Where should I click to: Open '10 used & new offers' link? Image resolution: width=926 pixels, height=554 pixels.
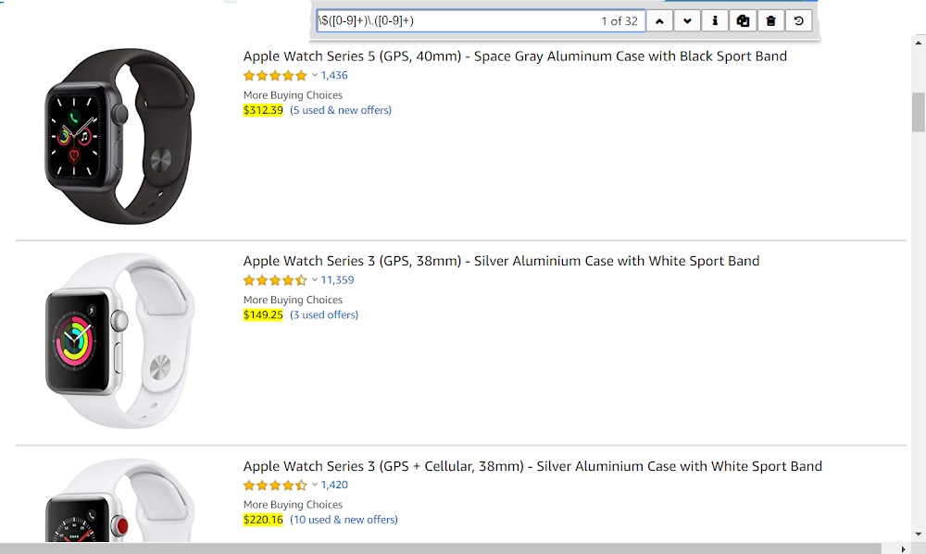pos(344,520)
